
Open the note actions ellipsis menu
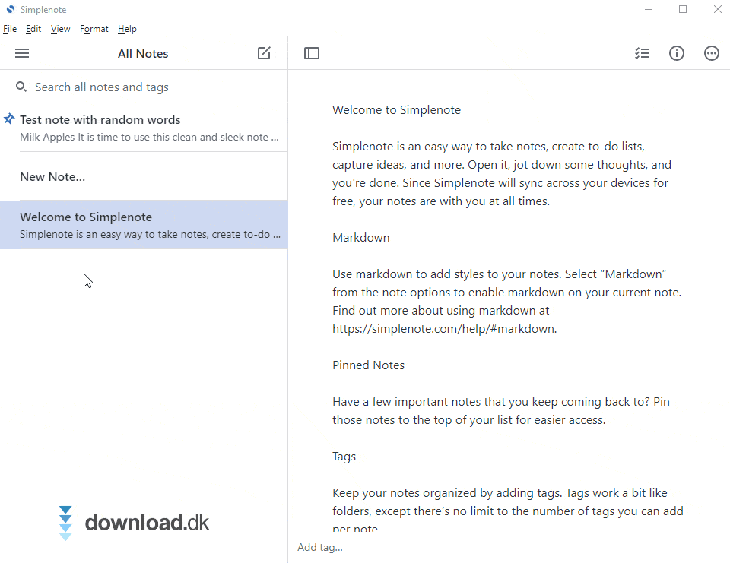pos(712,53)
